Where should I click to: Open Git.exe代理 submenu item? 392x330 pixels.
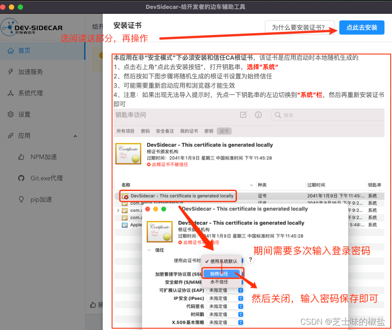coord(47,178)
